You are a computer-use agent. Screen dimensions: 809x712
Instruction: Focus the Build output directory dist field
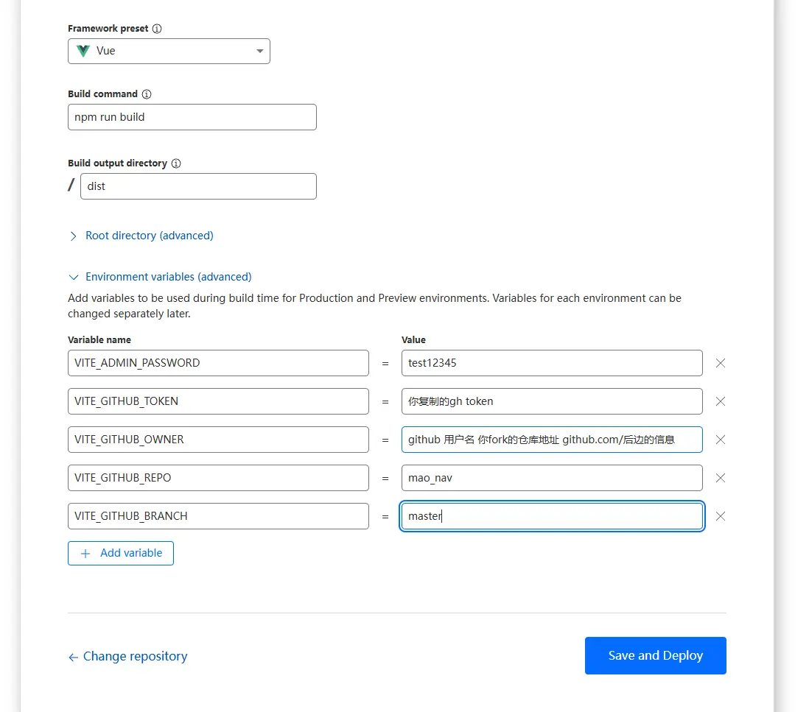pos(197,186)
